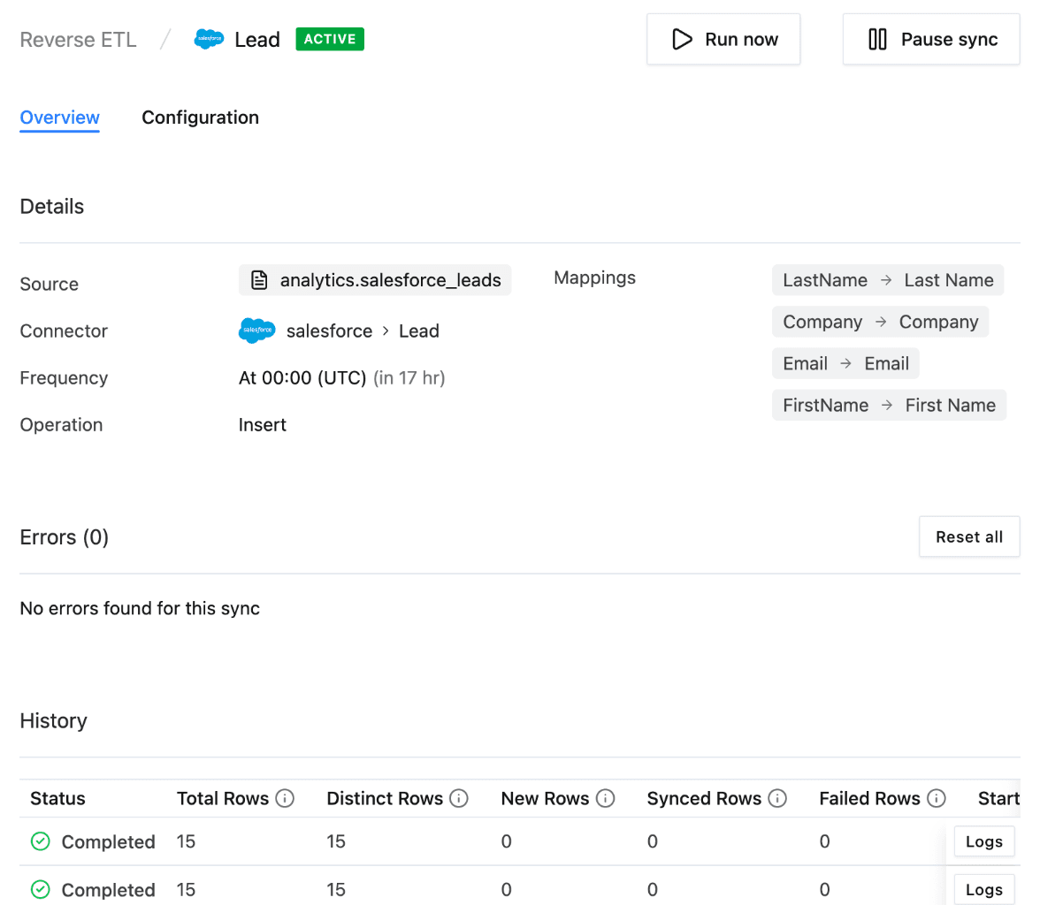Screen dimensions: 1040x905
Task: Go back to Reverse ETL breadcrumb
Action: tap(78, 40)
